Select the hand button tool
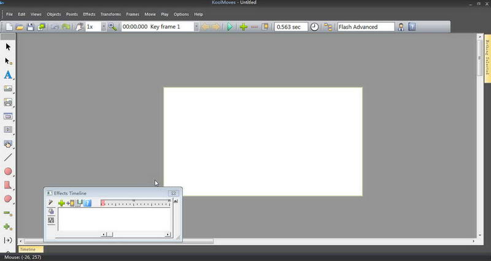Screen dimensions: 491x261 click(8, 144)
